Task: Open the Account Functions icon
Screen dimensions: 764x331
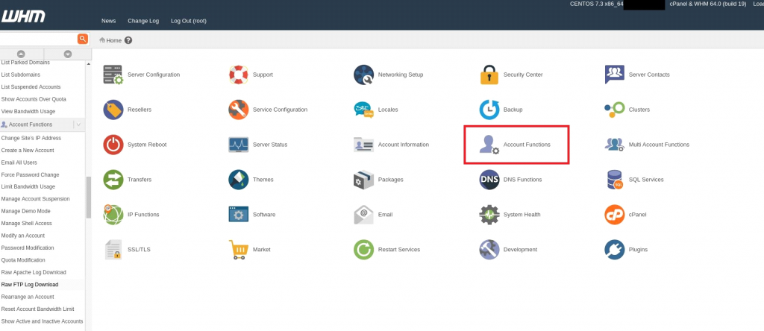Action: pos(489,145)
